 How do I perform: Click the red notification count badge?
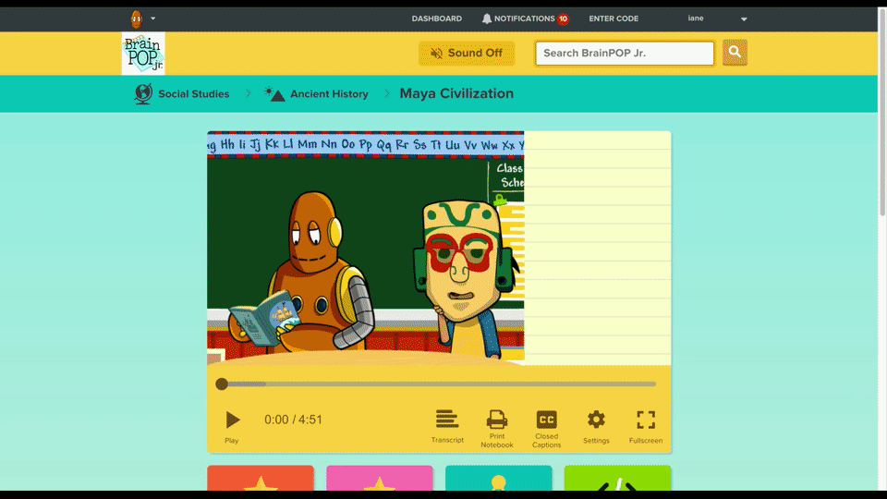point(563,18)
